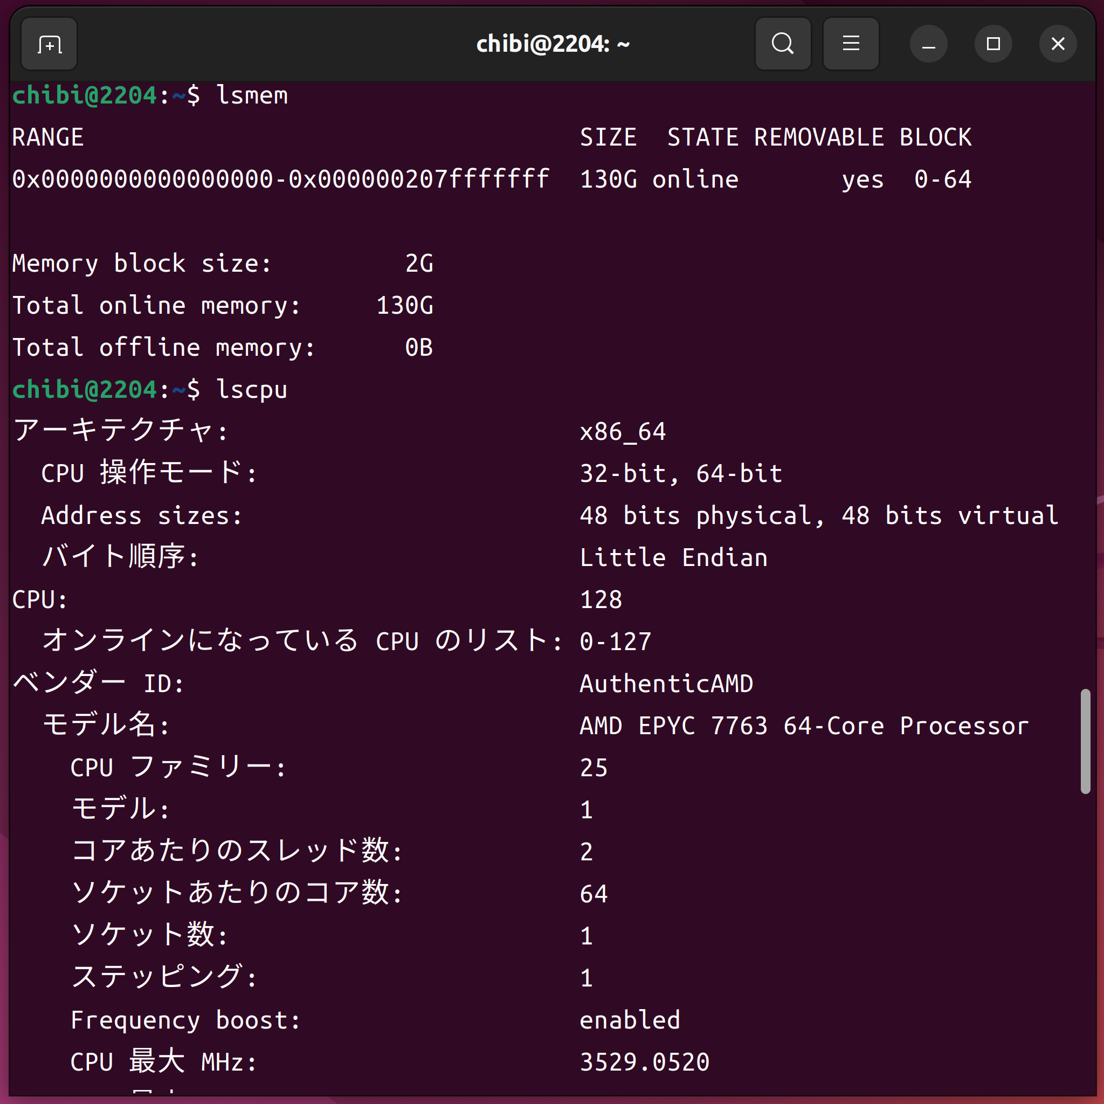Minimize the terminal window
The width and height of the screenshot is (1104, 1104).
point(929,44)
